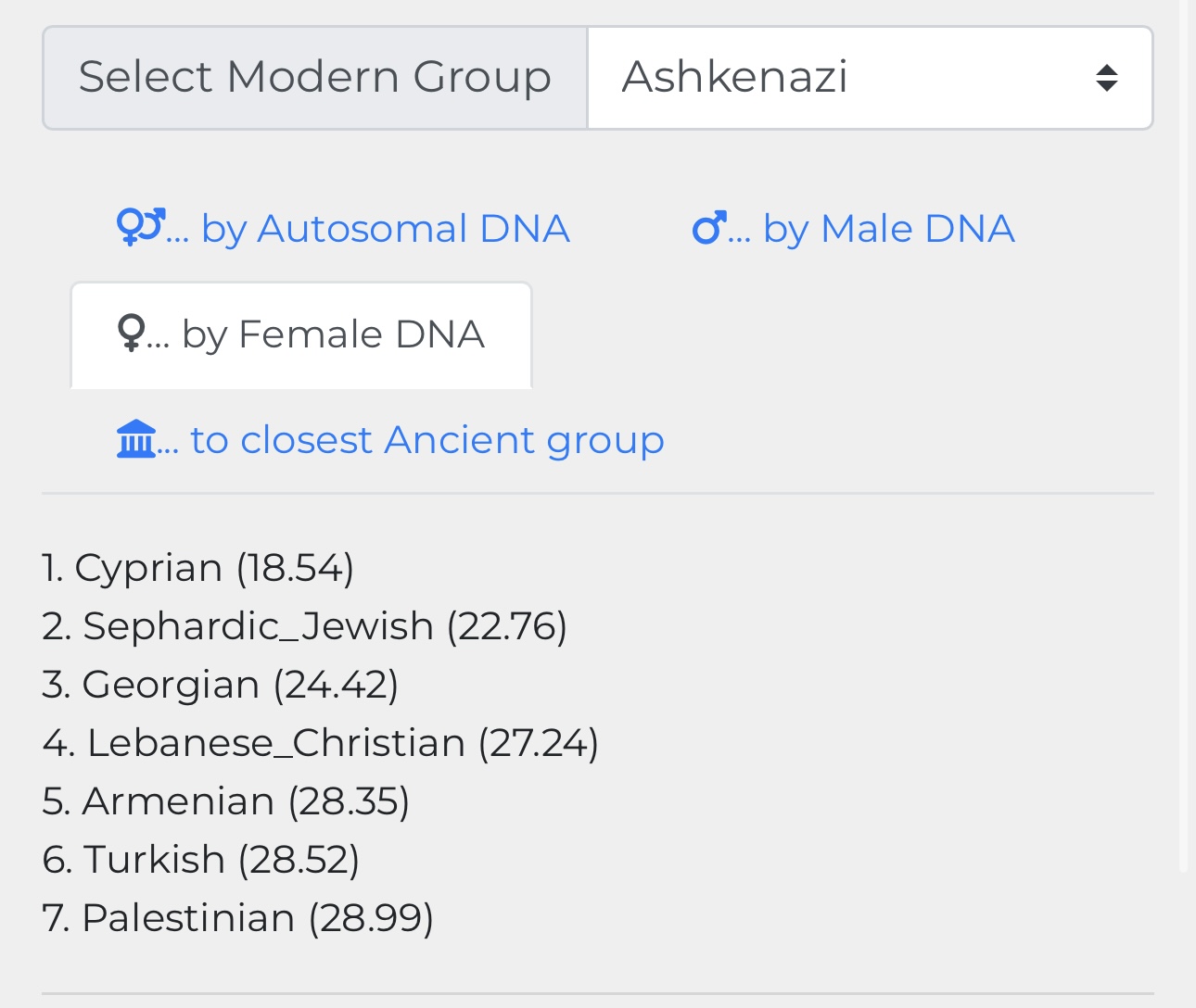Click the autosomal DNA combined gender icon

(x=141, y=227)
